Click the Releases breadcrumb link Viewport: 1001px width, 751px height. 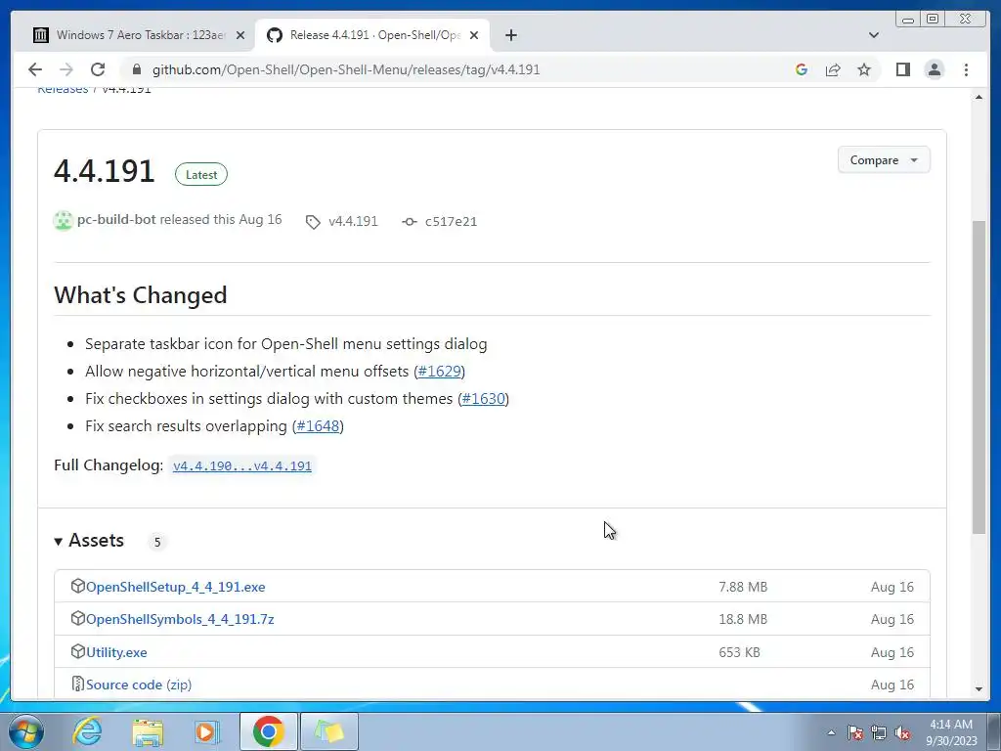[x=63, y=90]
